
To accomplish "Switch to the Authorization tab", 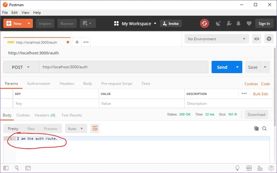I will [x=39, y=84].
